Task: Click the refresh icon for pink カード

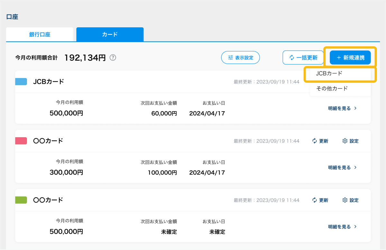Action: pos(315,141)
